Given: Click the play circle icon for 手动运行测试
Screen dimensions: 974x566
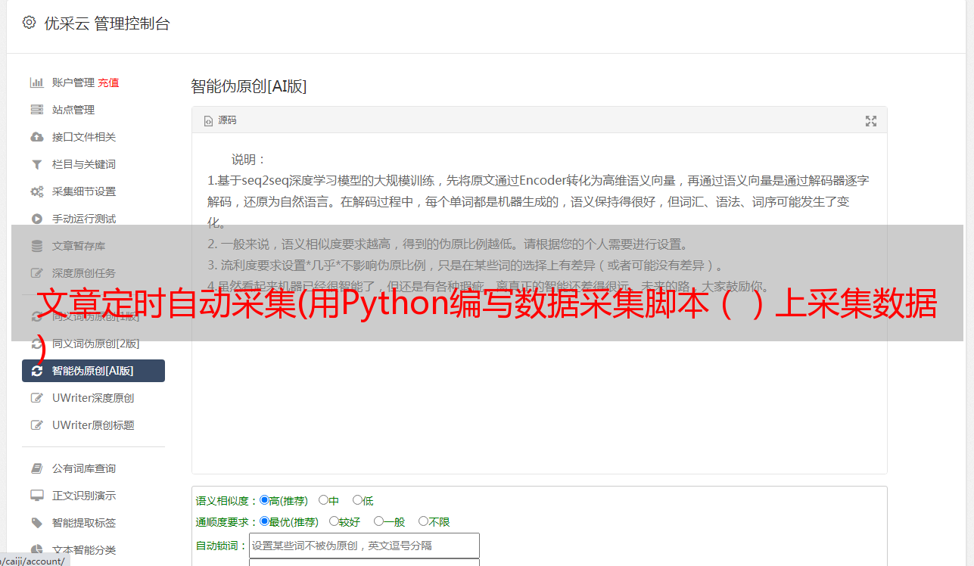Looking at the screenshot, I should click(36, 219).
